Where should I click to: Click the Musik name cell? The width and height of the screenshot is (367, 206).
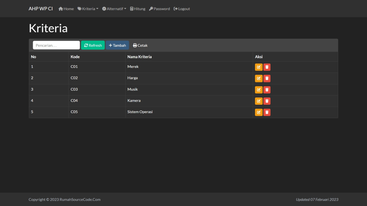pos(189,90)
